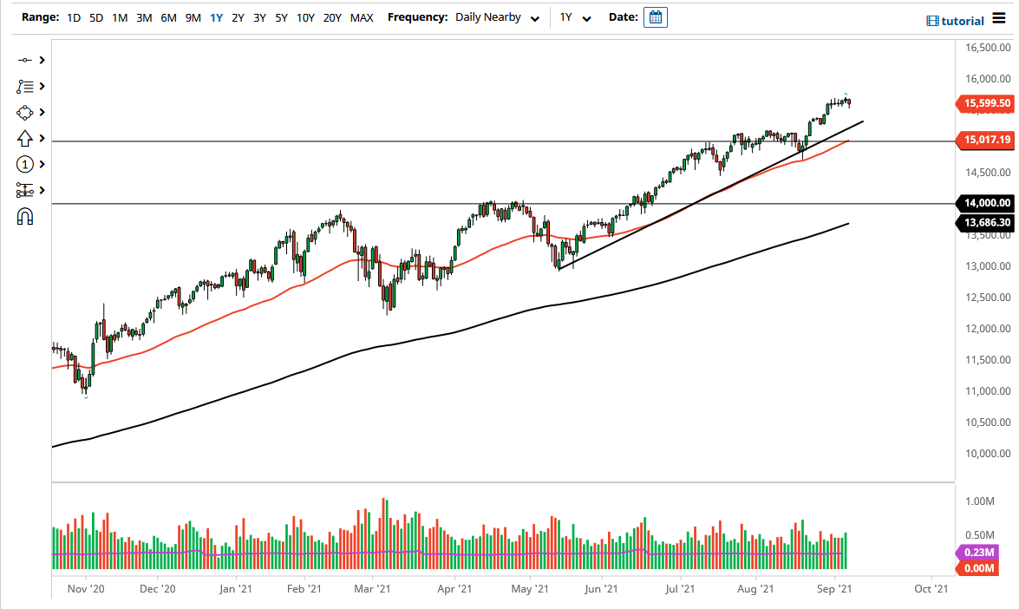
Task: Select the polygon shape drawing tool
Action: [24, 113]
